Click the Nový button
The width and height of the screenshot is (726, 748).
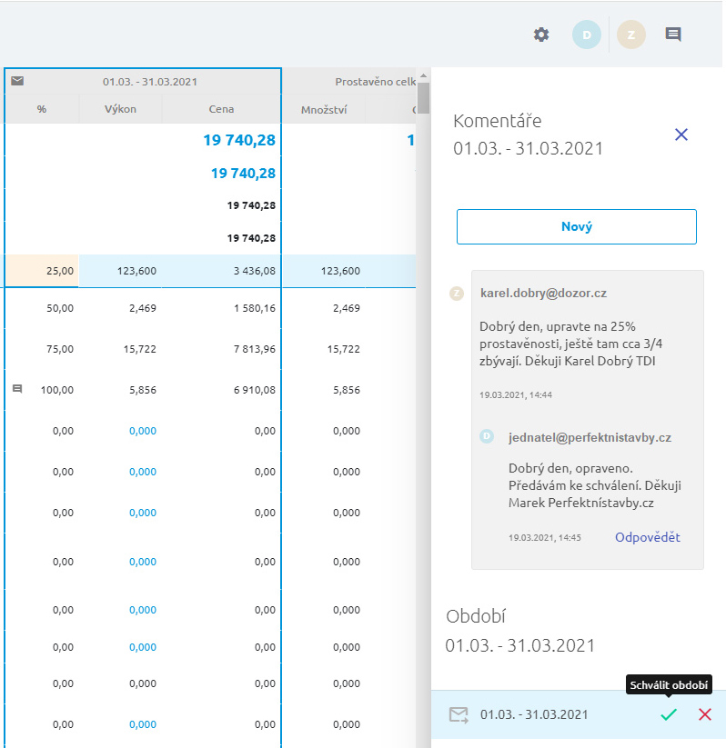click(x=576, y=226)
